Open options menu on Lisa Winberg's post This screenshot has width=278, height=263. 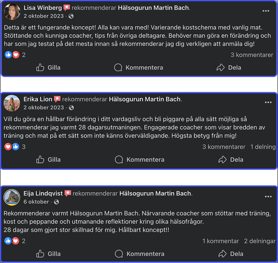point(268,9)
